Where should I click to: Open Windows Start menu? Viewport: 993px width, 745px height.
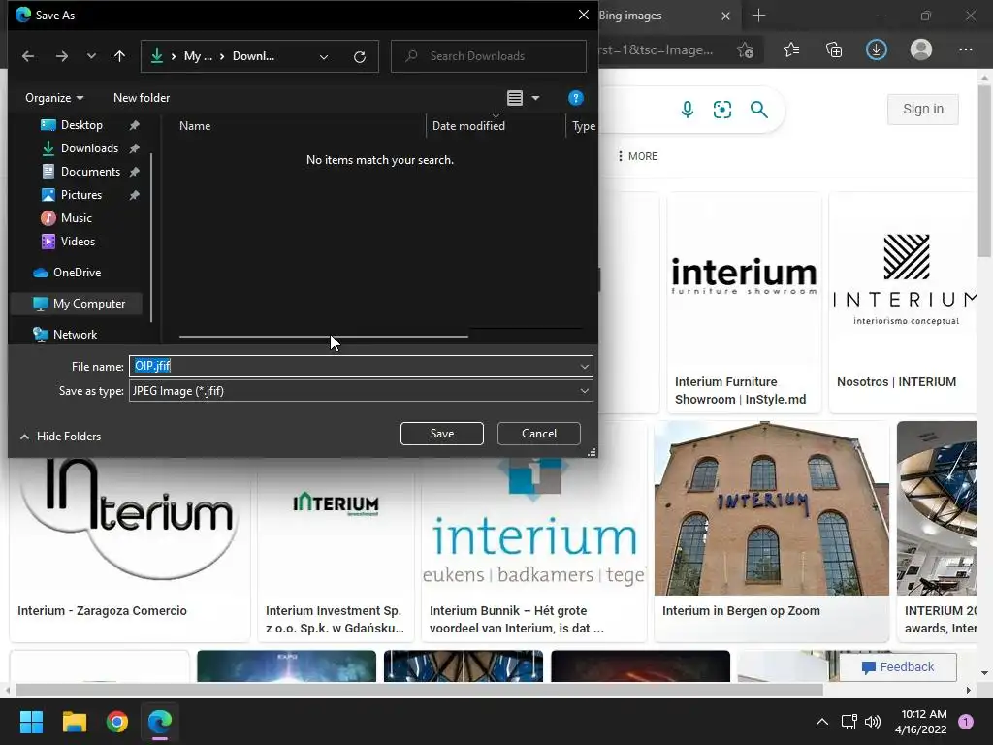[31, 722]
